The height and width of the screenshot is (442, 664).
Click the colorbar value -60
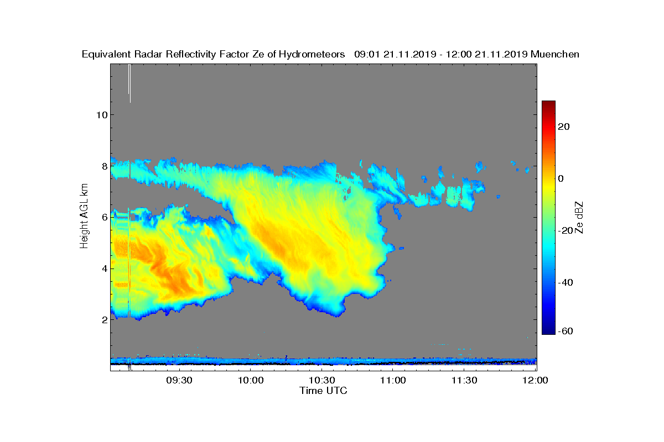tap(566, 331)
